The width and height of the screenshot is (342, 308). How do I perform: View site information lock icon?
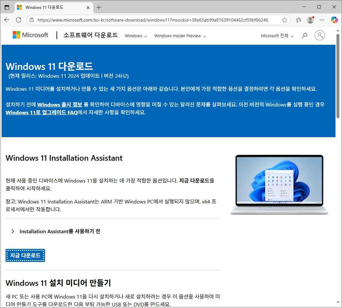pos(32,20)
